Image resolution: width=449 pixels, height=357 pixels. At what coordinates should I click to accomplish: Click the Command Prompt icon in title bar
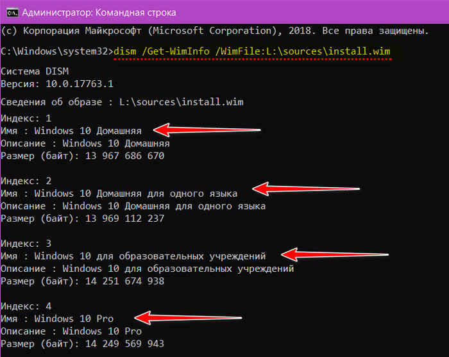[12, 13]
